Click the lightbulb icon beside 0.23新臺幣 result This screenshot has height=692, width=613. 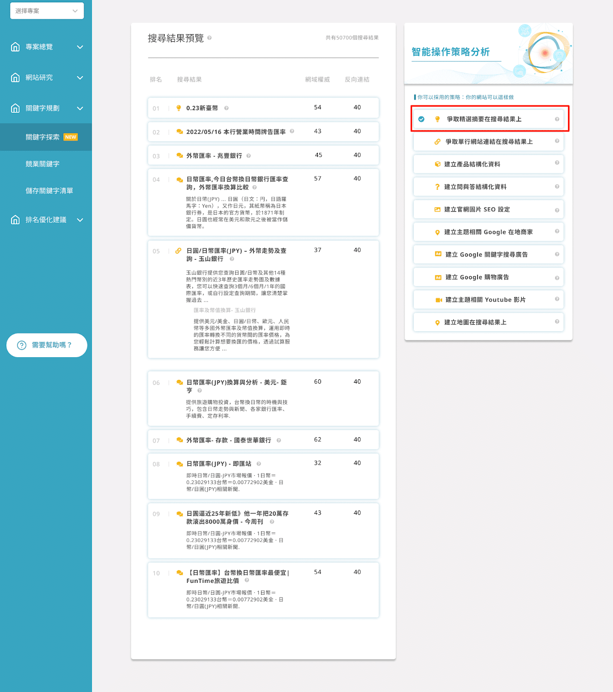[x=179, y=108]
